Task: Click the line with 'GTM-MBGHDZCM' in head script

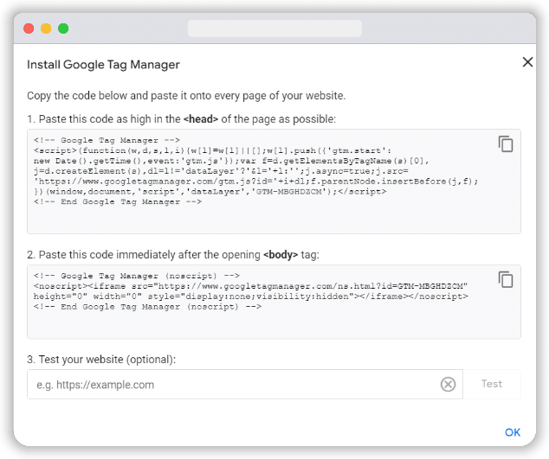Action: click(210, 192)
